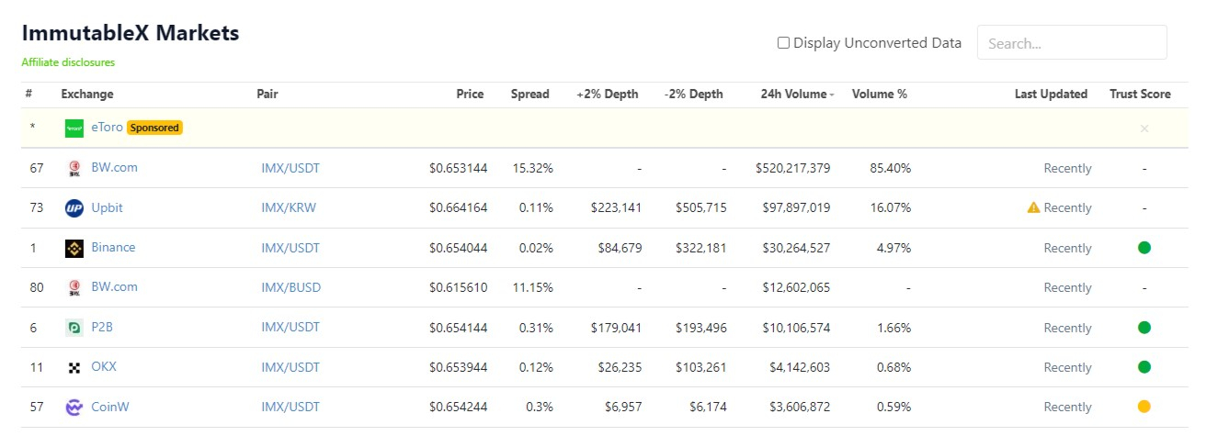Select the $30,264,527 volume cell

[x=796, y=248]
